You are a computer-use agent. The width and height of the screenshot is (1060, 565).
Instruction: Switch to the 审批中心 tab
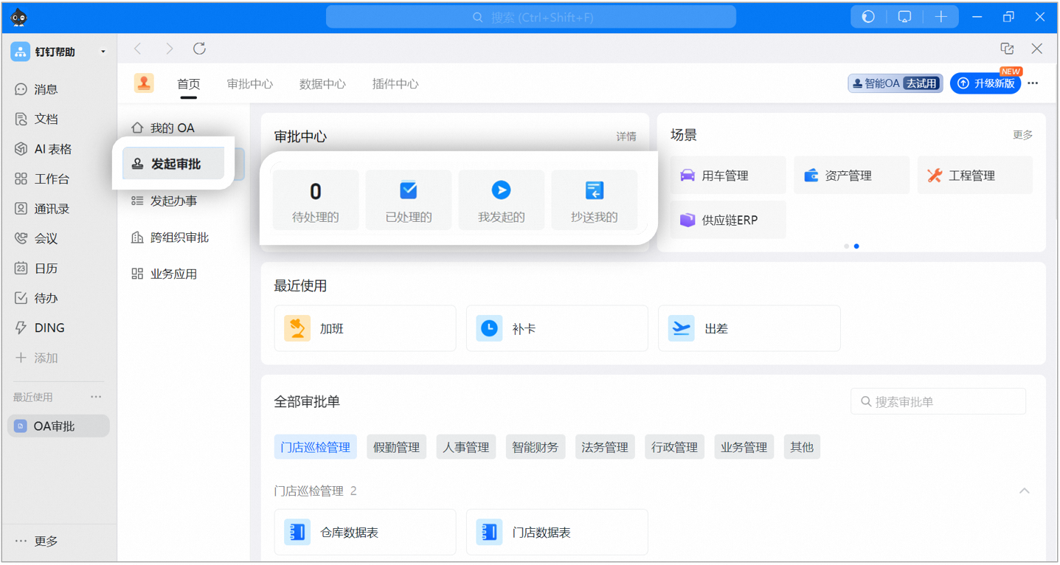250,84
